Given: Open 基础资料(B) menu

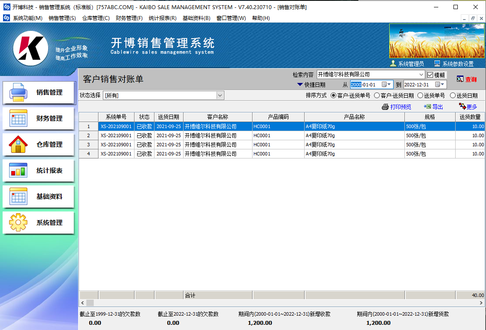Looking at the screenshot, I should 197,18.
